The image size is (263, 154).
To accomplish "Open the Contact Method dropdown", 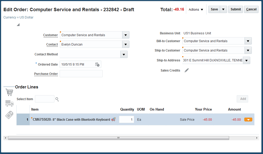I will click(x=124, y=54).
